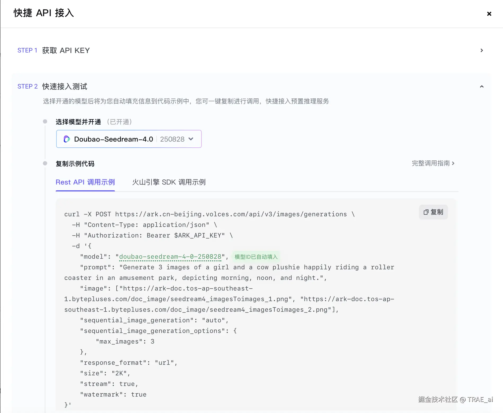Switch to Rest API 调用示例 tab
This screenshot has width=503, height=413.
[x=85, y=182]
